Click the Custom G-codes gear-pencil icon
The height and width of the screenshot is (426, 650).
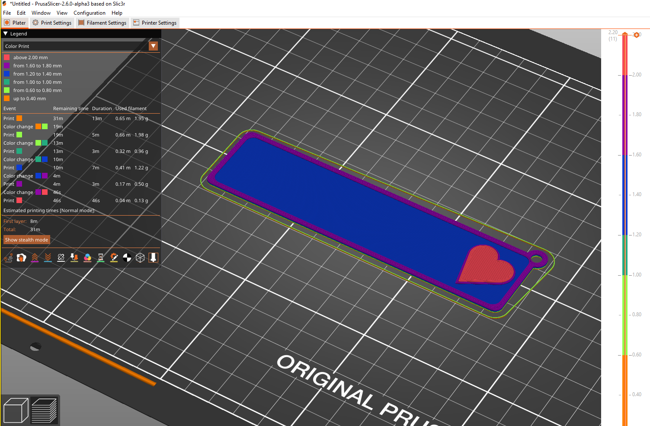click(114, 258)
